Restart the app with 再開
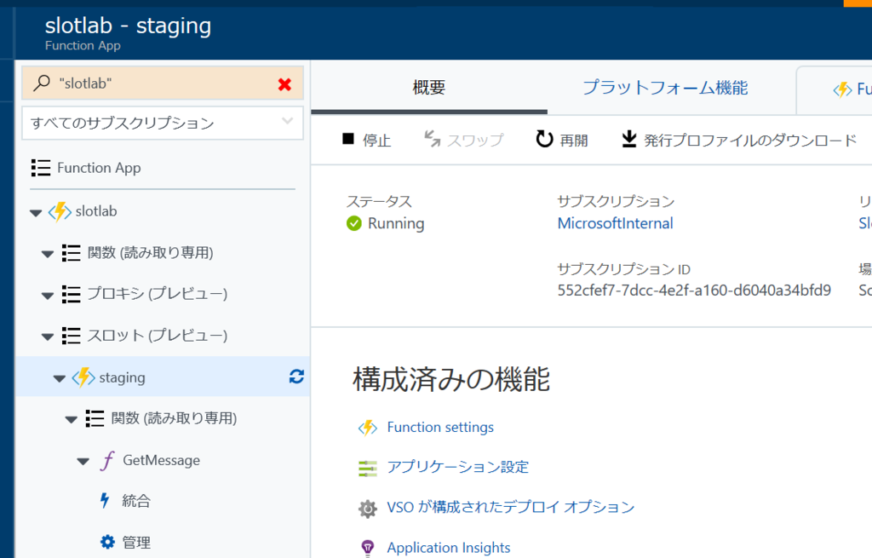872x558 pixels. click(x=562, y=141)
